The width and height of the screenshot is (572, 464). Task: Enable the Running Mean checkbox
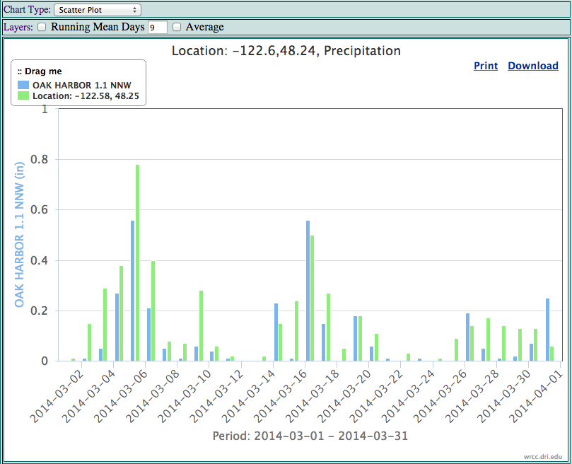[42, 27]
